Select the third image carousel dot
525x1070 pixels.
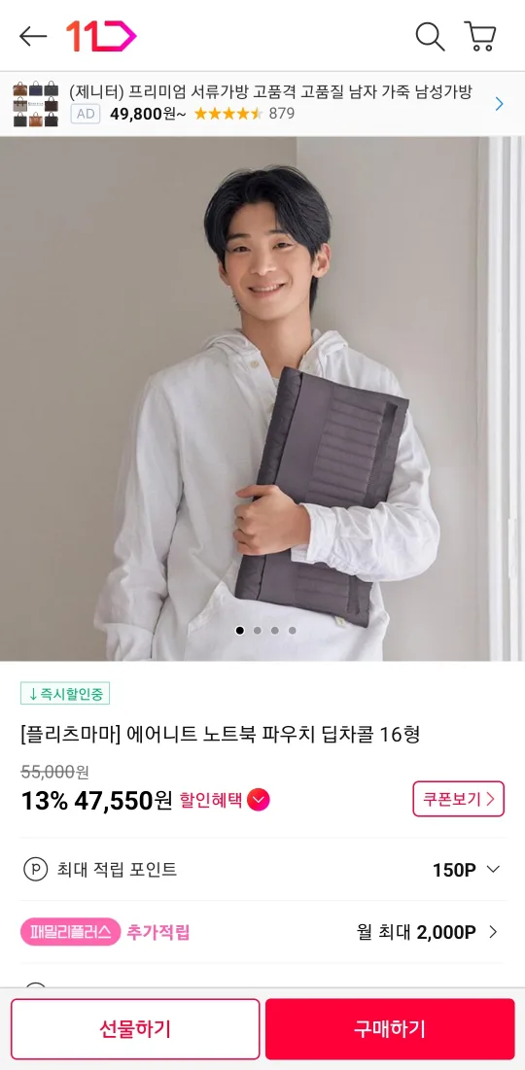click(274, 631)
